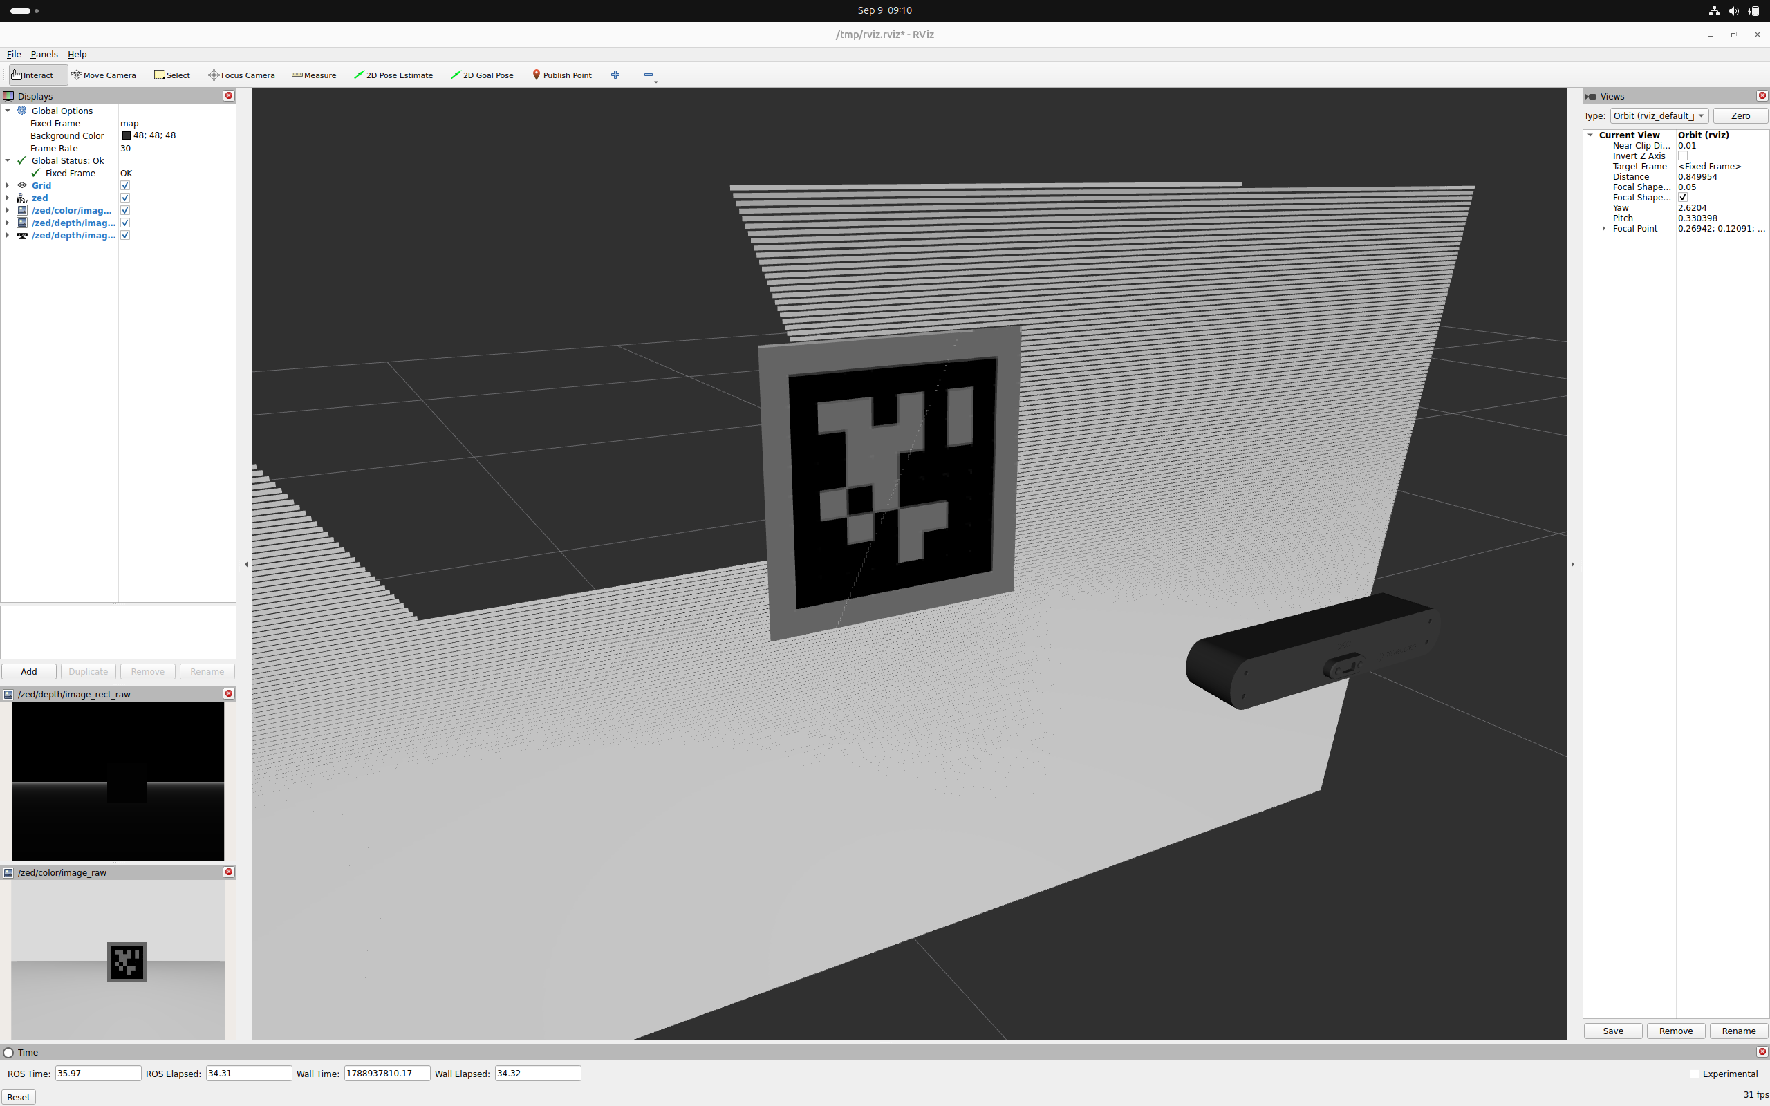Choose the Select tool in toolbar
The image size is (1770, 1106).
point(172,75)
